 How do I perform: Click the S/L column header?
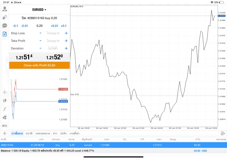pos(125,139)
